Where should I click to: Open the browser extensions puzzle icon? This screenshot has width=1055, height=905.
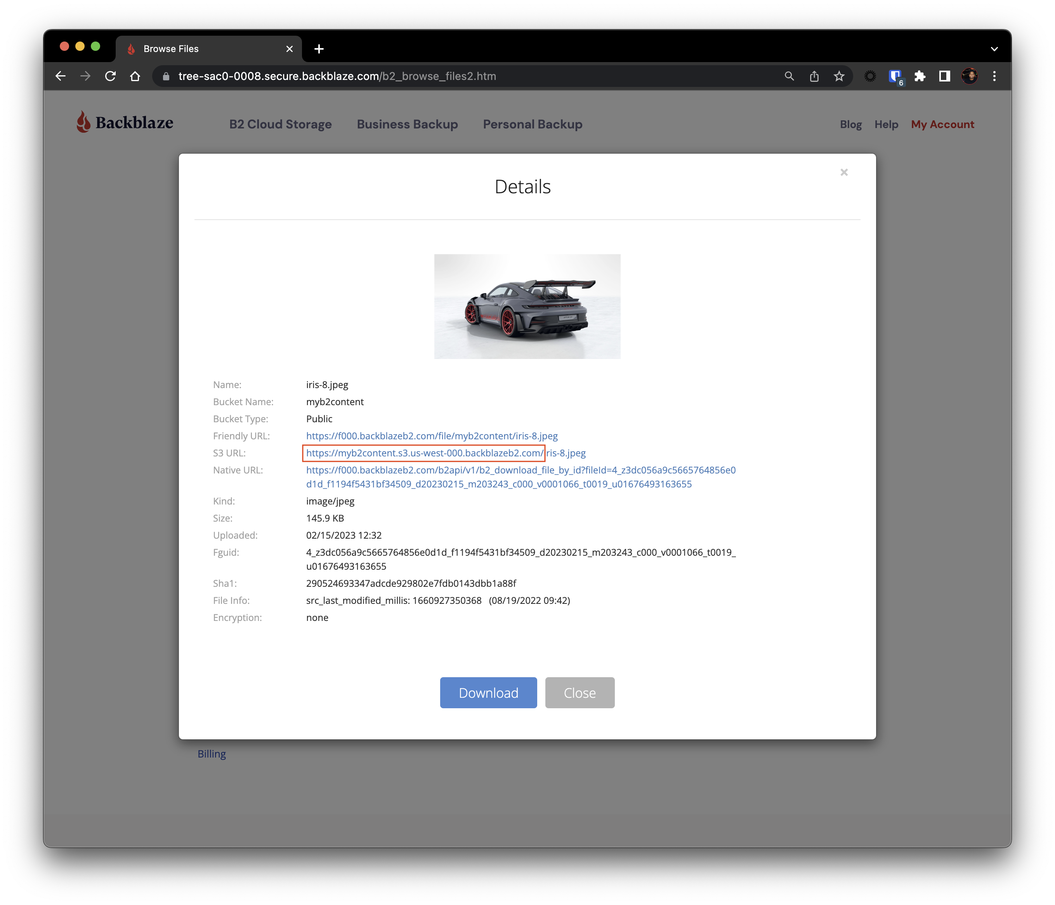(x=920, y=76)
